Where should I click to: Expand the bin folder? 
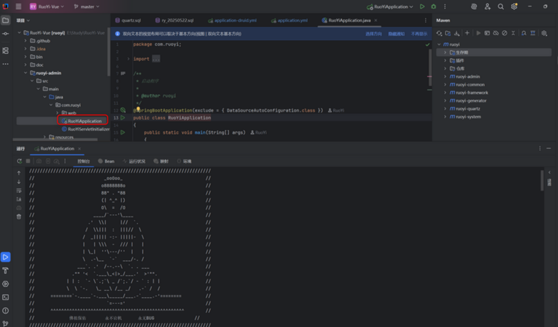coord(26,57)
